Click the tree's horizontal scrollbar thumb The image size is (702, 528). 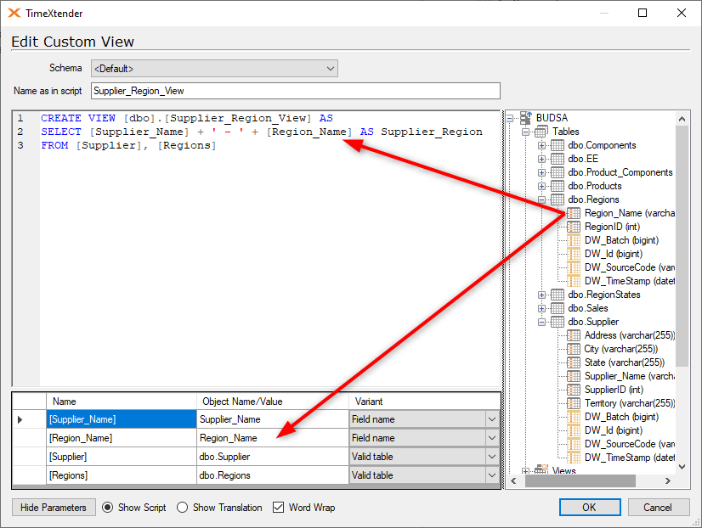[x=580, y=481]
